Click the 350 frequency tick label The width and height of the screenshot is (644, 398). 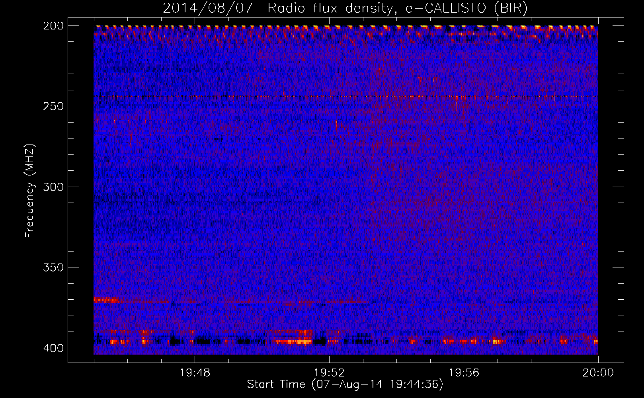53,267
